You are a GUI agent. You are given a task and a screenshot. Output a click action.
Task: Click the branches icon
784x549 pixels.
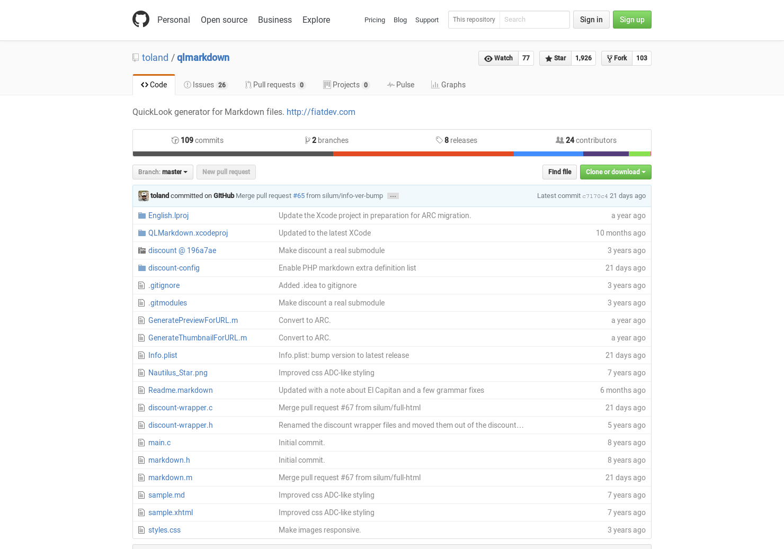coord(308,140)
